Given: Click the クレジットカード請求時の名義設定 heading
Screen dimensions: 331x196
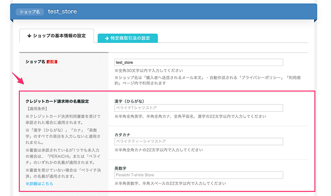Looking at the screenshot, I should click(57, 101).
